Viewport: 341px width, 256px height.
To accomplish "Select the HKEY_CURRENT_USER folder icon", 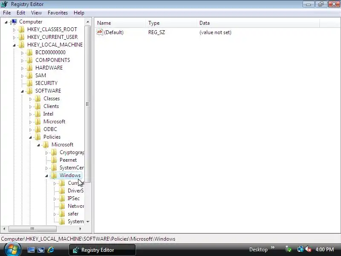I will pos(22,37).
